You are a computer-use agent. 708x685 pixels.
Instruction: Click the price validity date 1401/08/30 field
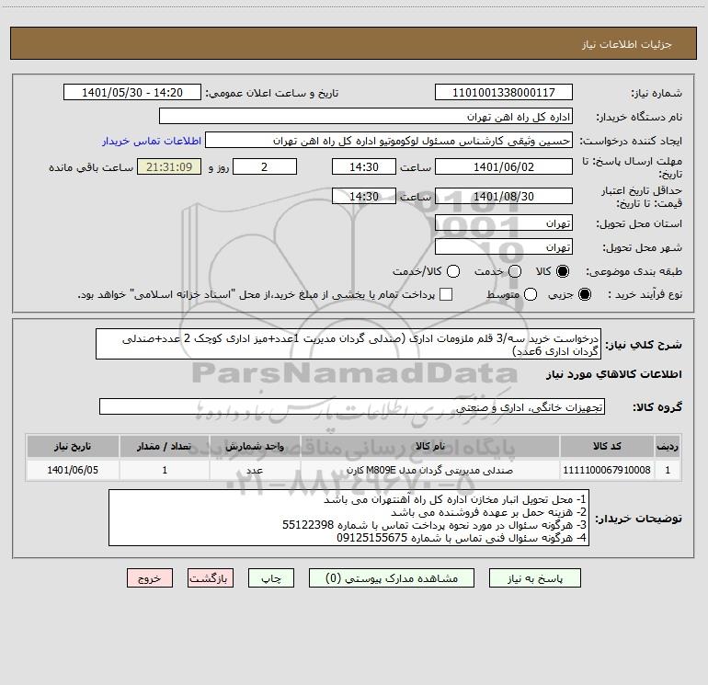[x=504, y=196]
